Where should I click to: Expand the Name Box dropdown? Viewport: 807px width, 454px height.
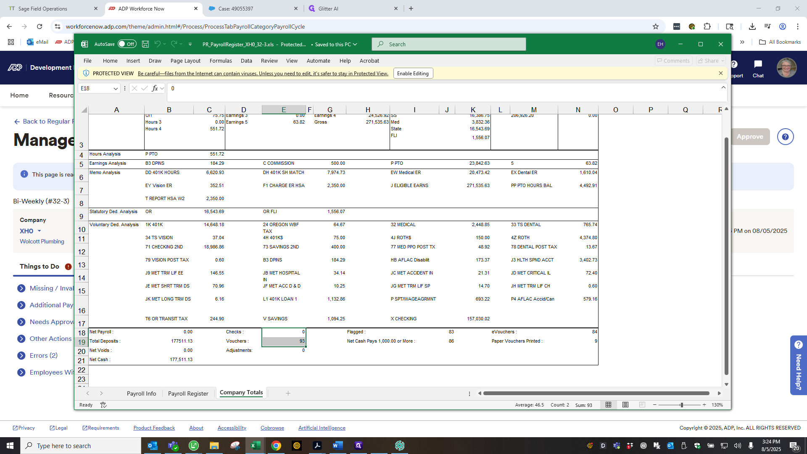coord(116,89)
